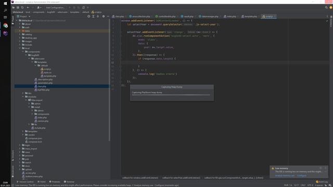Open Chrome from the Windows taskbar
333x187 pixels.
click(5, 25)
